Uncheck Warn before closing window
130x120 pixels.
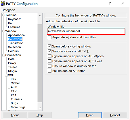(x=49, y=46)
